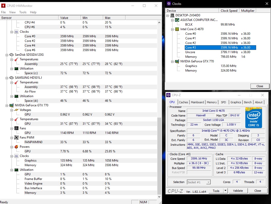271x204 pixels.
Task: Click the SanDisk SDSSDA120G drive icon
Action: (x=12, y=54)
